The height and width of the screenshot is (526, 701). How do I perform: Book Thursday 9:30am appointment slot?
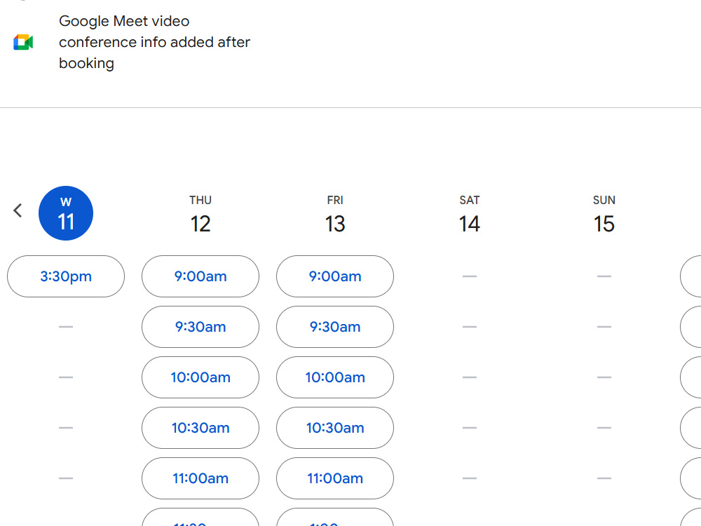pyautogui.click(x=200, y=327)
